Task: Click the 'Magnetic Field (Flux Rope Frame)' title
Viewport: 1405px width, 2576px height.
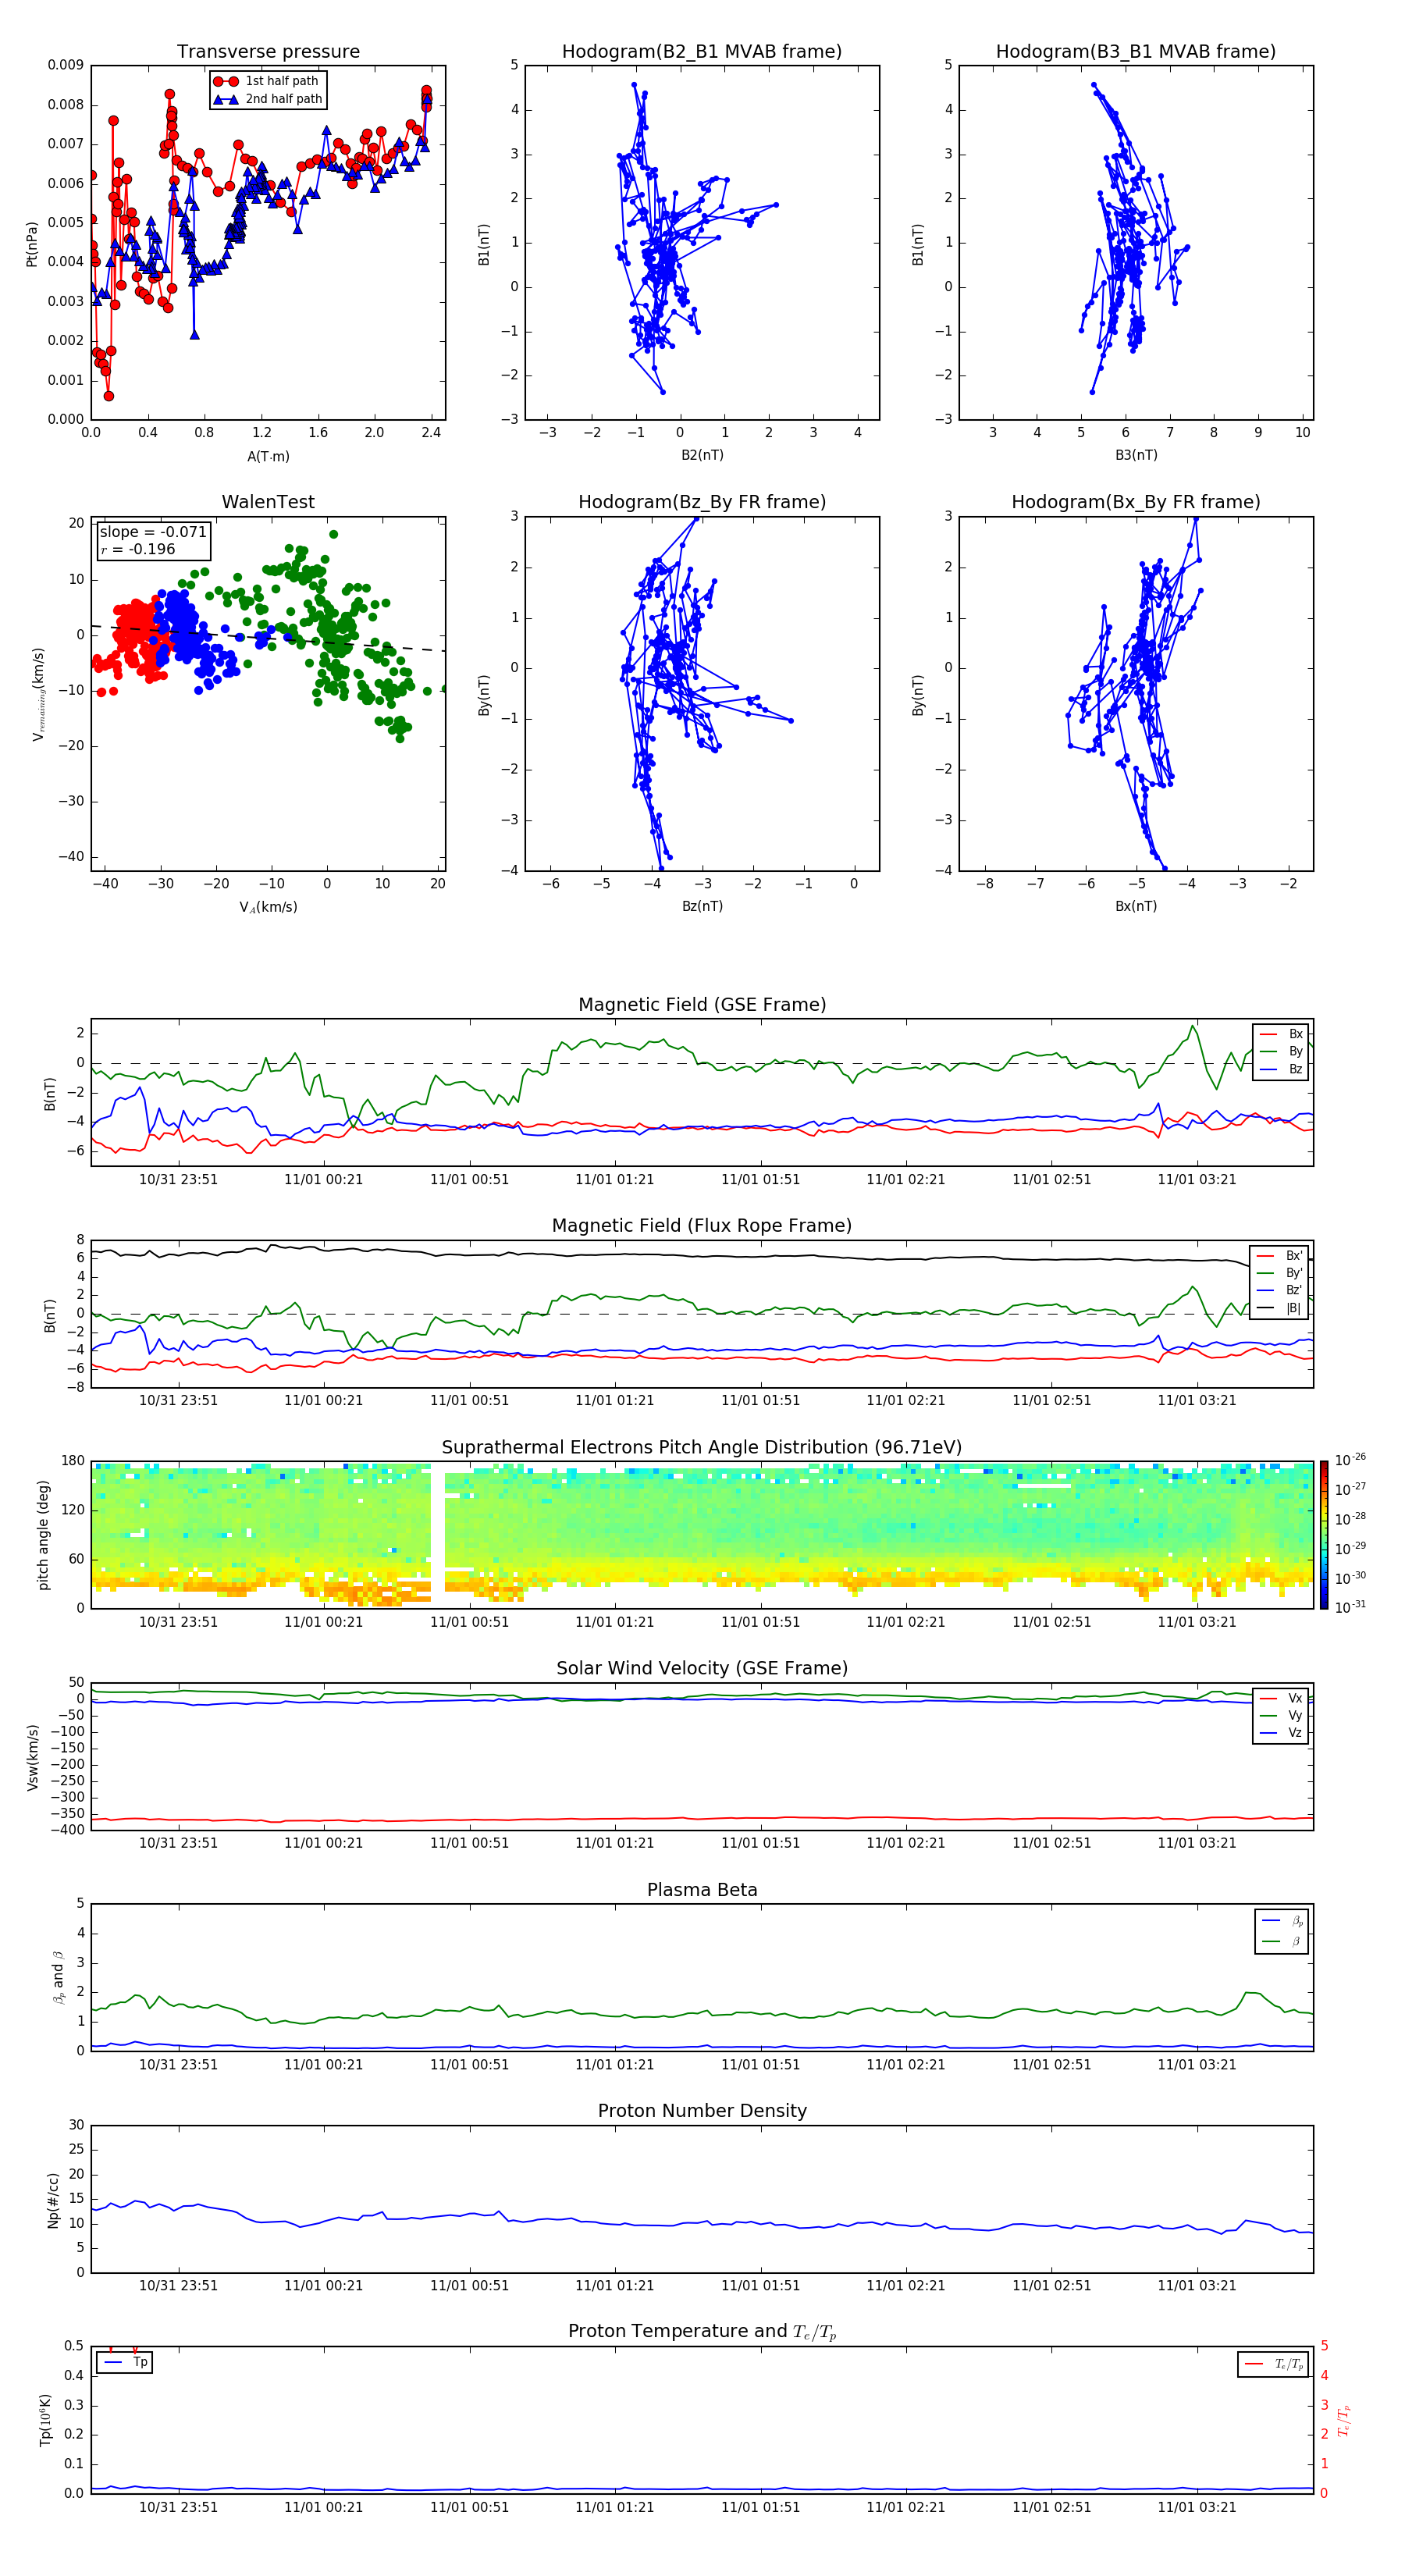Action: coord(702,1226)
